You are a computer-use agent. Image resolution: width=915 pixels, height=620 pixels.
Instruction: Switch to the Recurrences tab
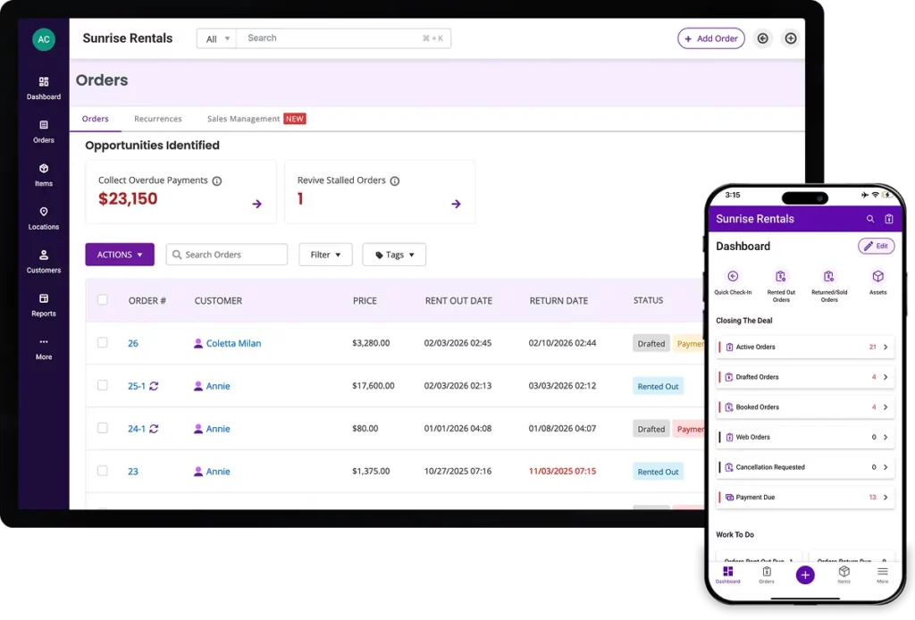click(x=157, y=119)
